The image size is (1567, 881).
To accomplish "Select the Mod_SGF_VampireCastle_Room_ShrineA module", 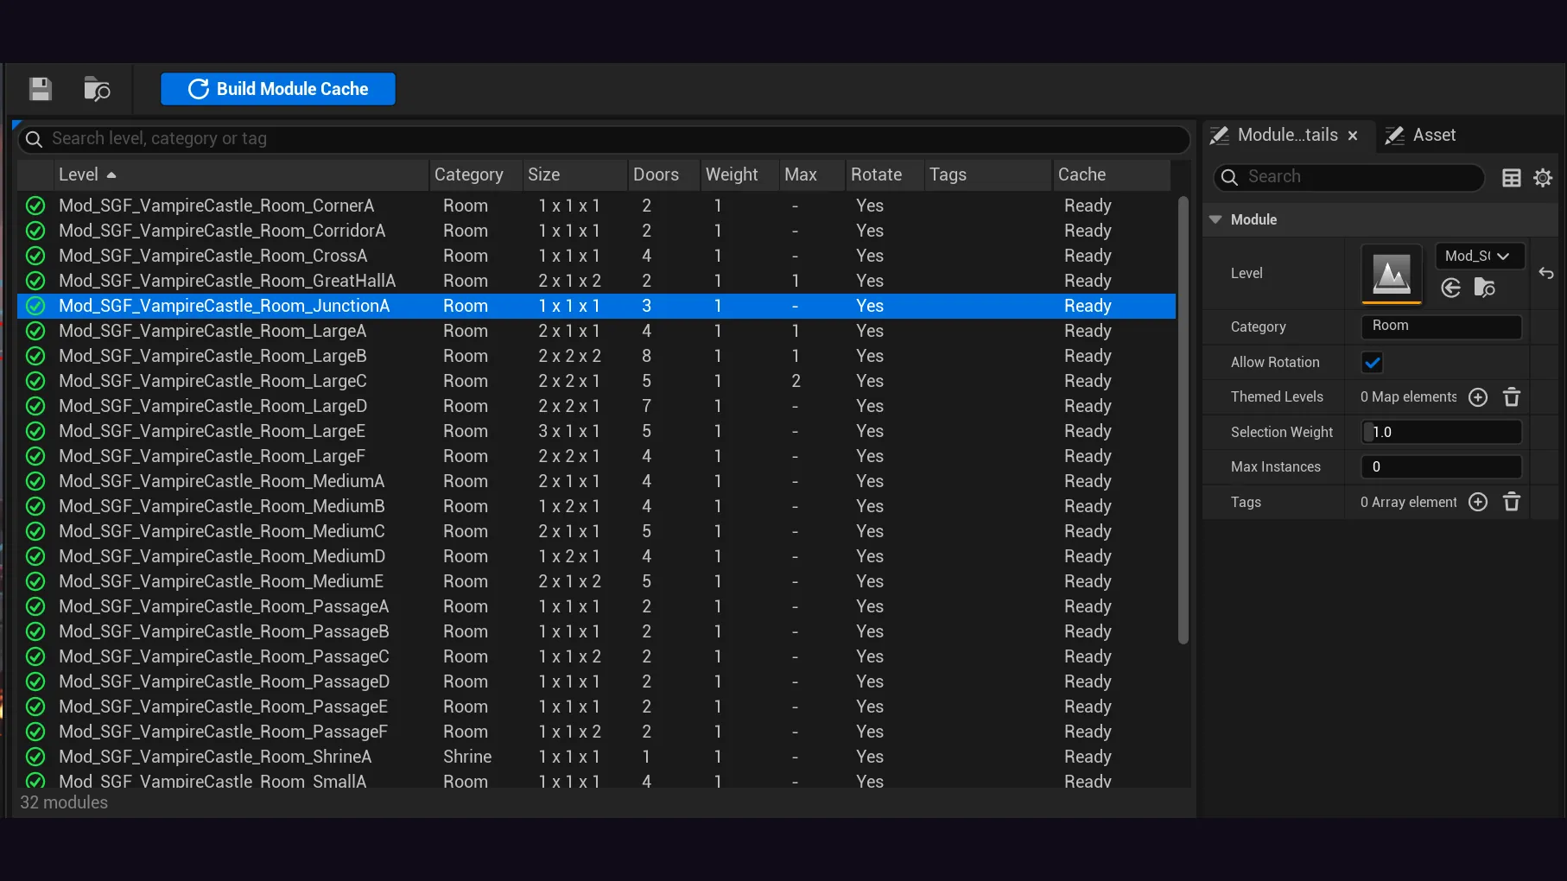I will pyautogui.click(x=596, y=757).
